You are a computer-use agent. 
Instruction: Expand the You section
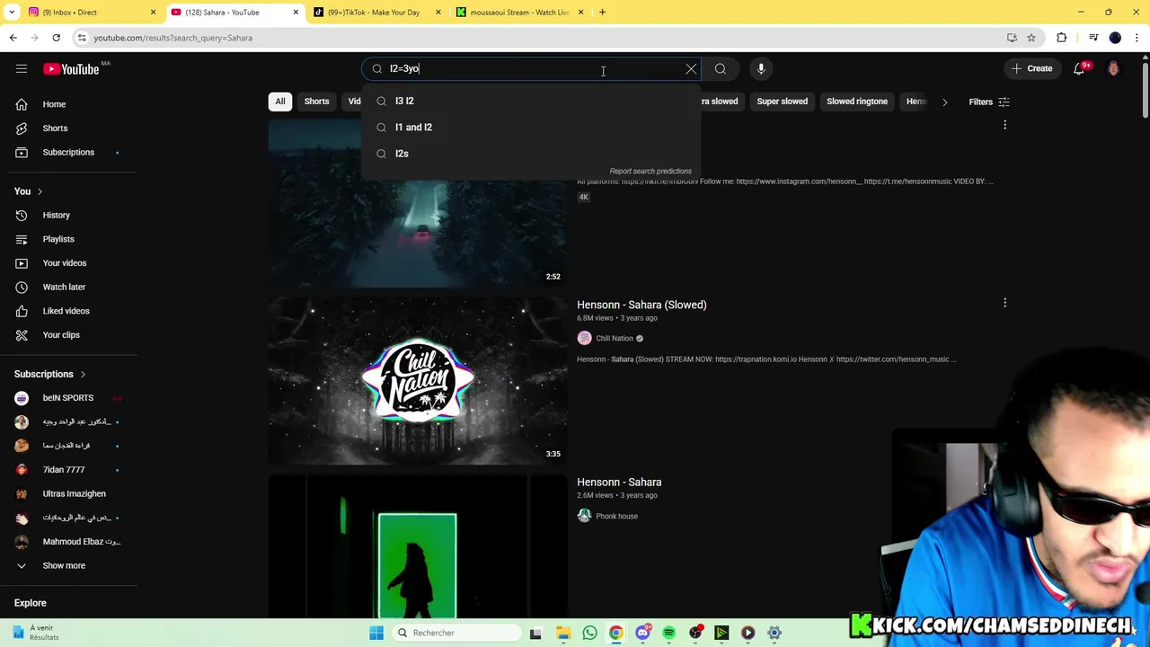[x=29, y=191]
